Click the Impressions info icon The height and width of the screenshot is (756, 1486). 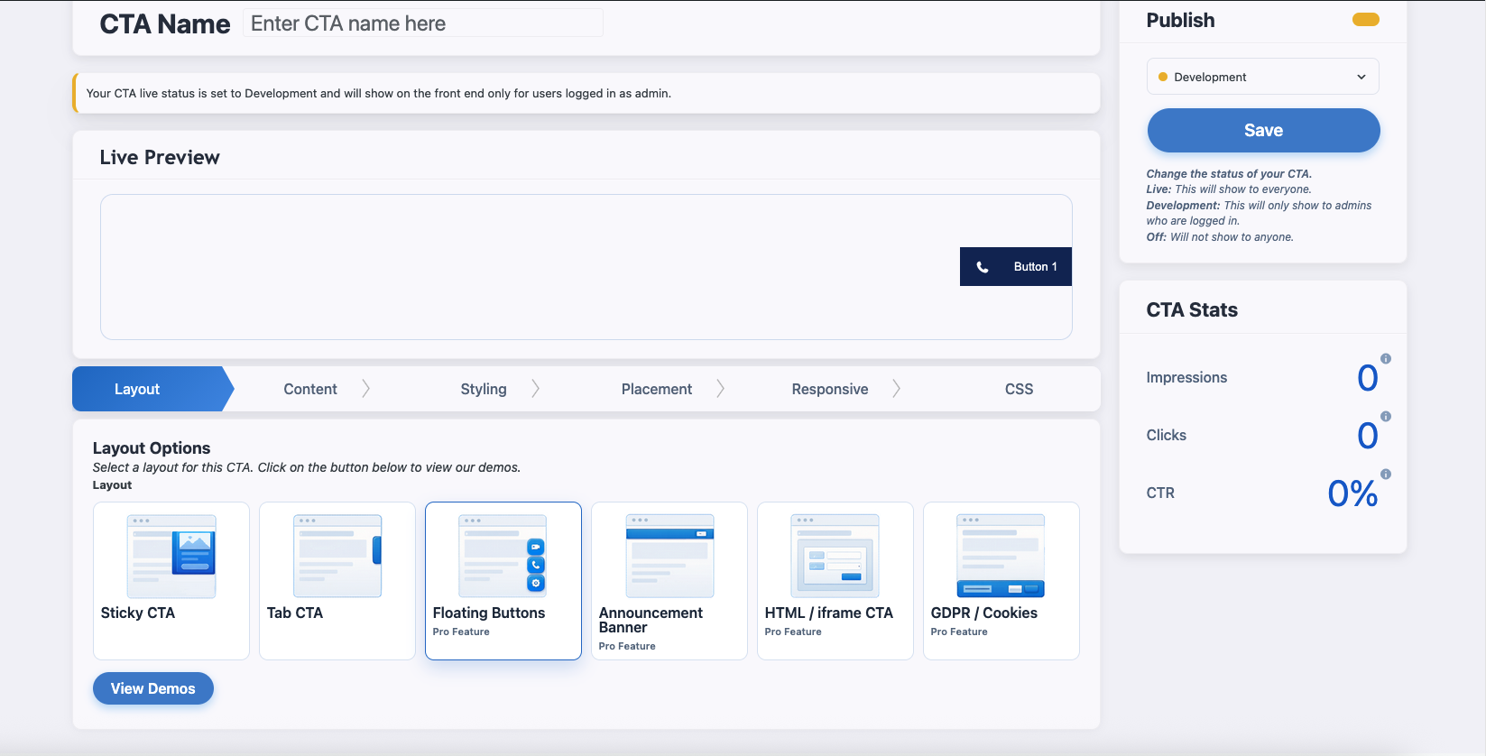1386,359
